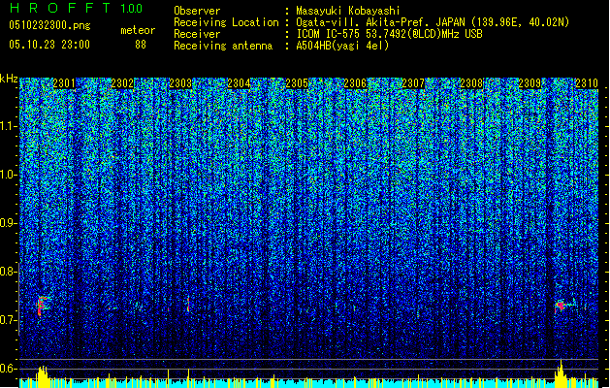Click the meteor count value 88
Image resolution: width=610 pixels, height=388 pixels.
tap(141, 45)
